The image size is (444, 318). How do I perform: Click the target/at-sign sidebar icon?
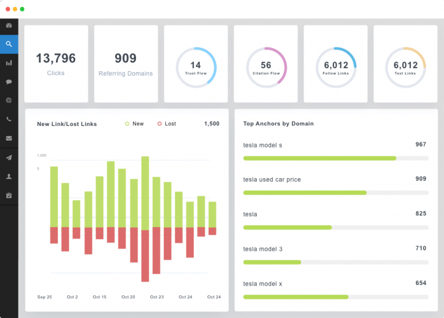9,100
